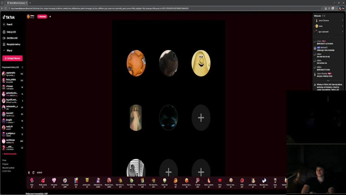346x195 pixels.
Task: Select the Jesus image guest avatar
Action: (136, 118)
